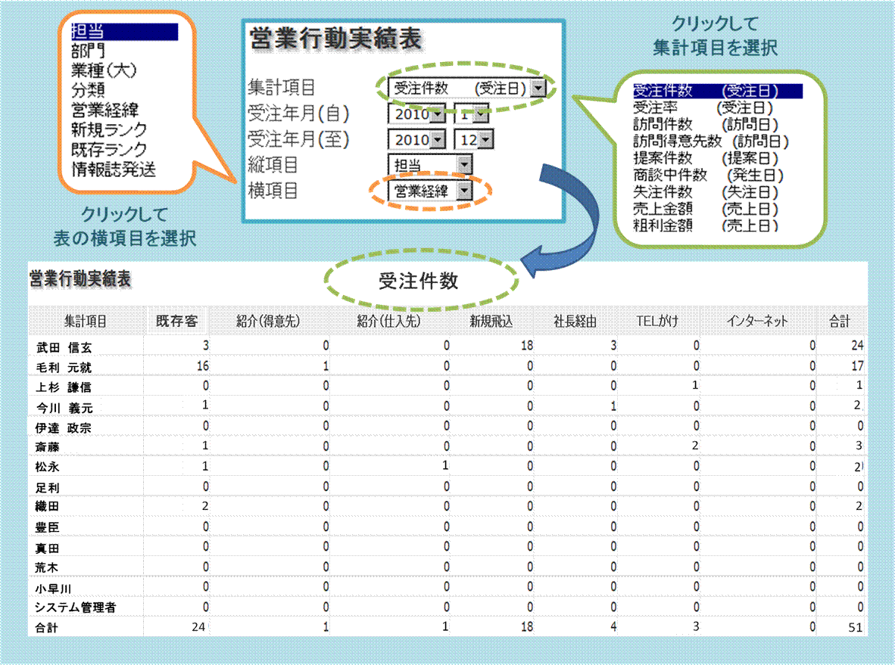Click the 社長経由 column header
The width and height of the screenshot is (895, 665).
(x=575, y=321)
